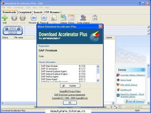Screen dimensions: 151x113
Task: Open the SpeedBit Privacy Policy link
Action: (x=70, y=91)
